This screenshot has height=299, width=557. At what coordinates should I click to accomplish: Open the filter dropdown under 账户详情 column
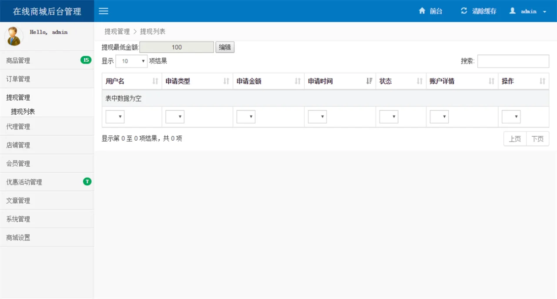point(439,117)
